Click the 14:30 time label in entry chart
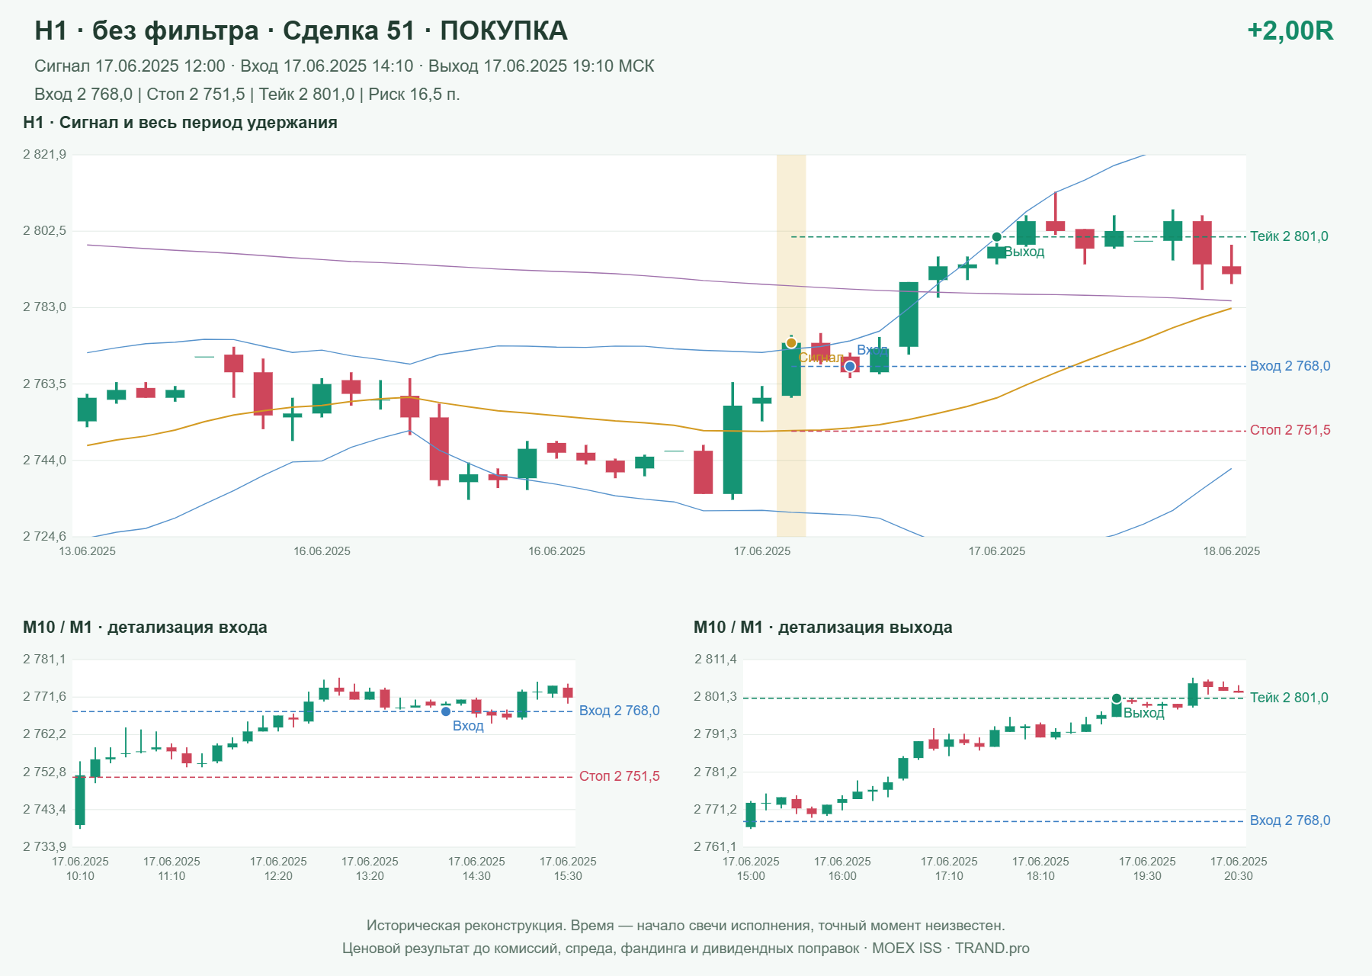The height and width of the screenshot is (976, 1372). tap(476, 876)
